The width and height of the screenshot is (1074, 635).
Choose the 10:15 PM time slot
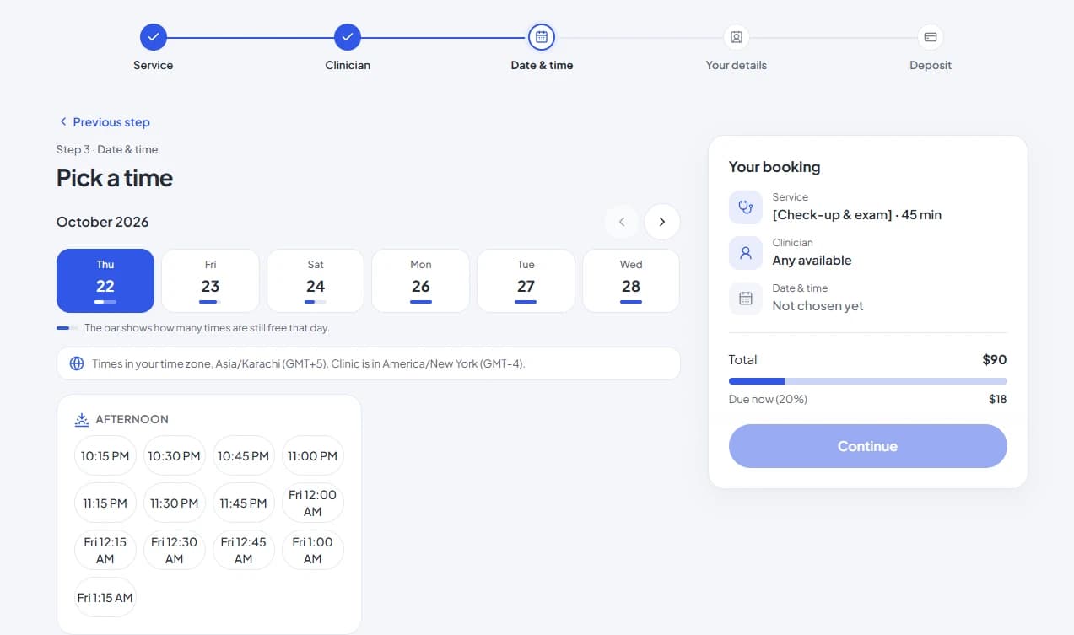point(105,456)
